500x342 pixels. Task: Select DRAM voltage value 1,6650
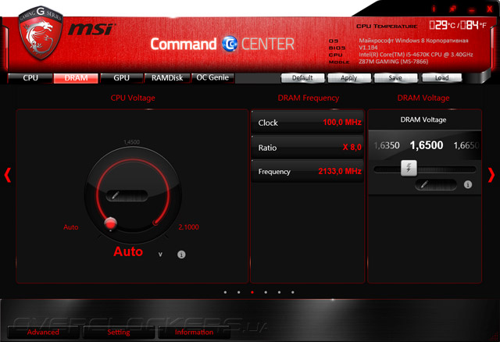tap(466, 146)
